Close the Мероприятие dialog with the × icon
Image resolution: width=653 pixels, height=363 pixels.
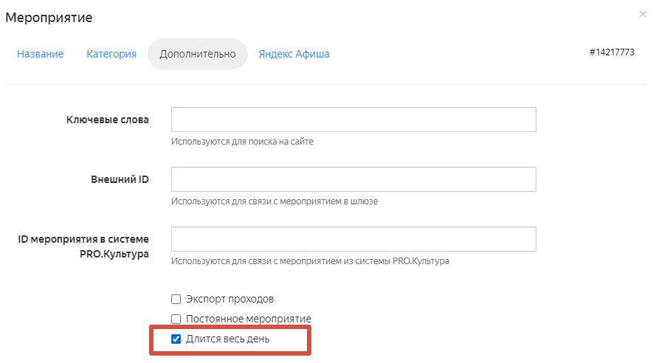pyautogui.click(x=643, y=14)
